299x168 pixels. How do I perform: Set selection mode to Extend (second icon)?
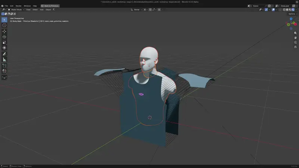[6, 14]
